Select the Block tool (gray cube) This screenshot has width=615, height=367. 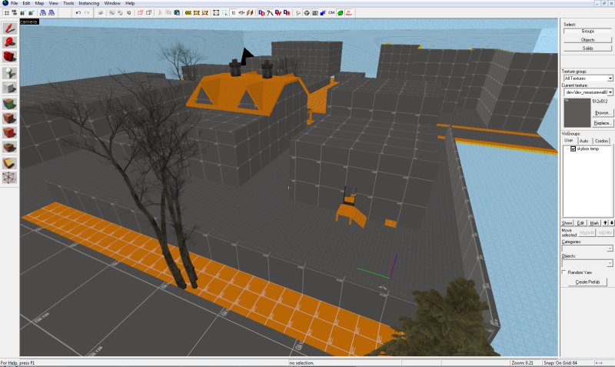pos(9,88)
